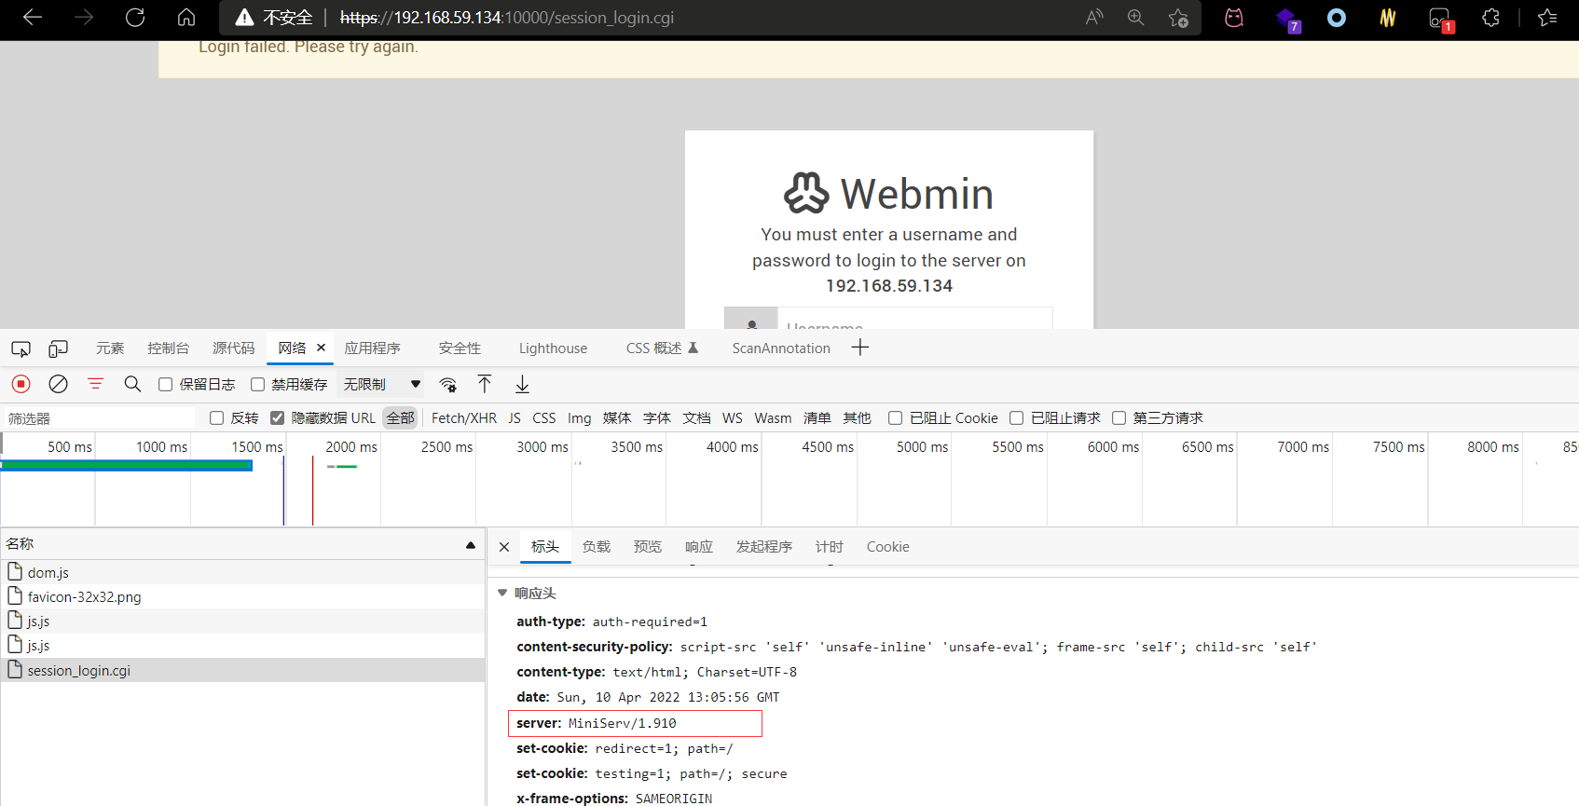Filter requests by Fetch/XHR
Viewport: 1579px width, 806px height.
tap(464, 418)
